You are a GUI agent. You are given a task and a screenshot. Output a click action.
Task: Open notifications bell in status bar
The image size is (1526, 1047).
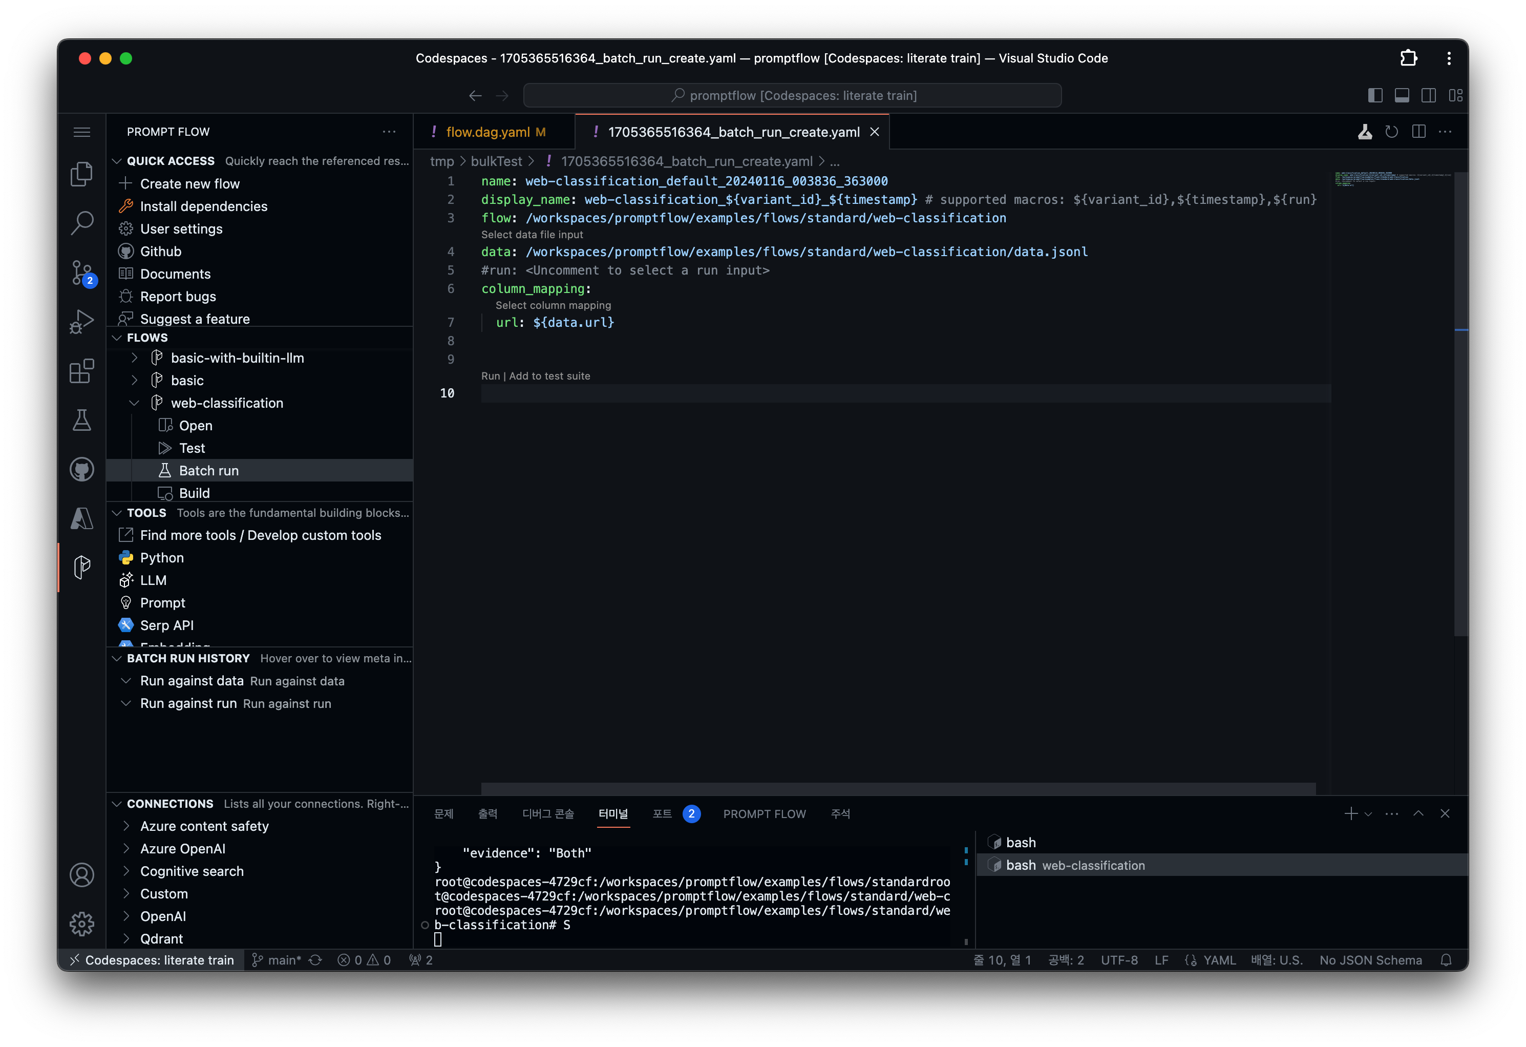(x=1446, y=960)
